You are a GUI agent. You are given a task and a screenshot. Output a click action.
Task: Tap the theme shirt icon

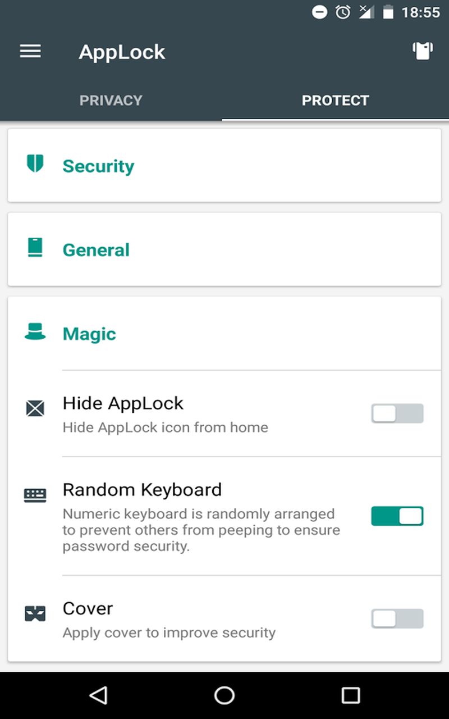(x=423, y=51)
